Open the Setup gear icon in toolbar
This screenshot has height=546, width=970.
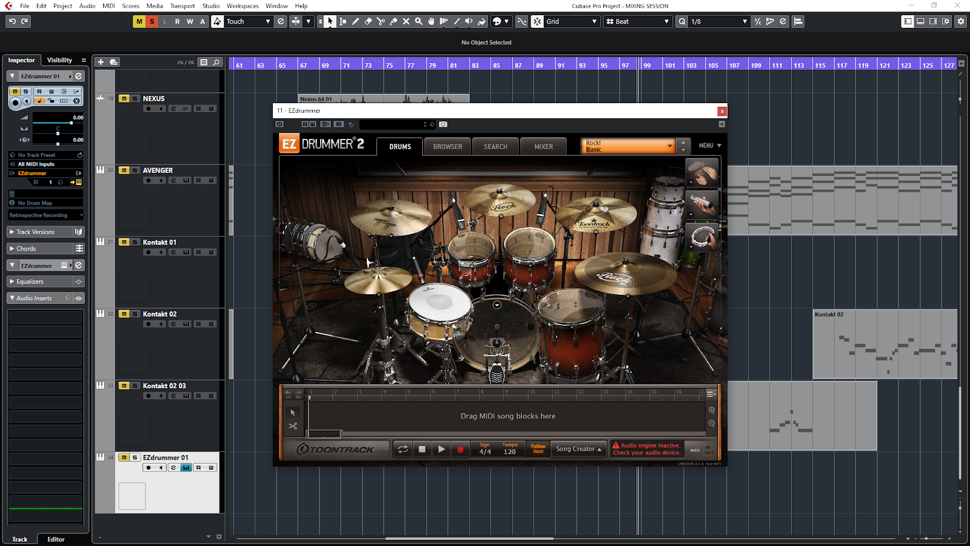tap(961, 21)
